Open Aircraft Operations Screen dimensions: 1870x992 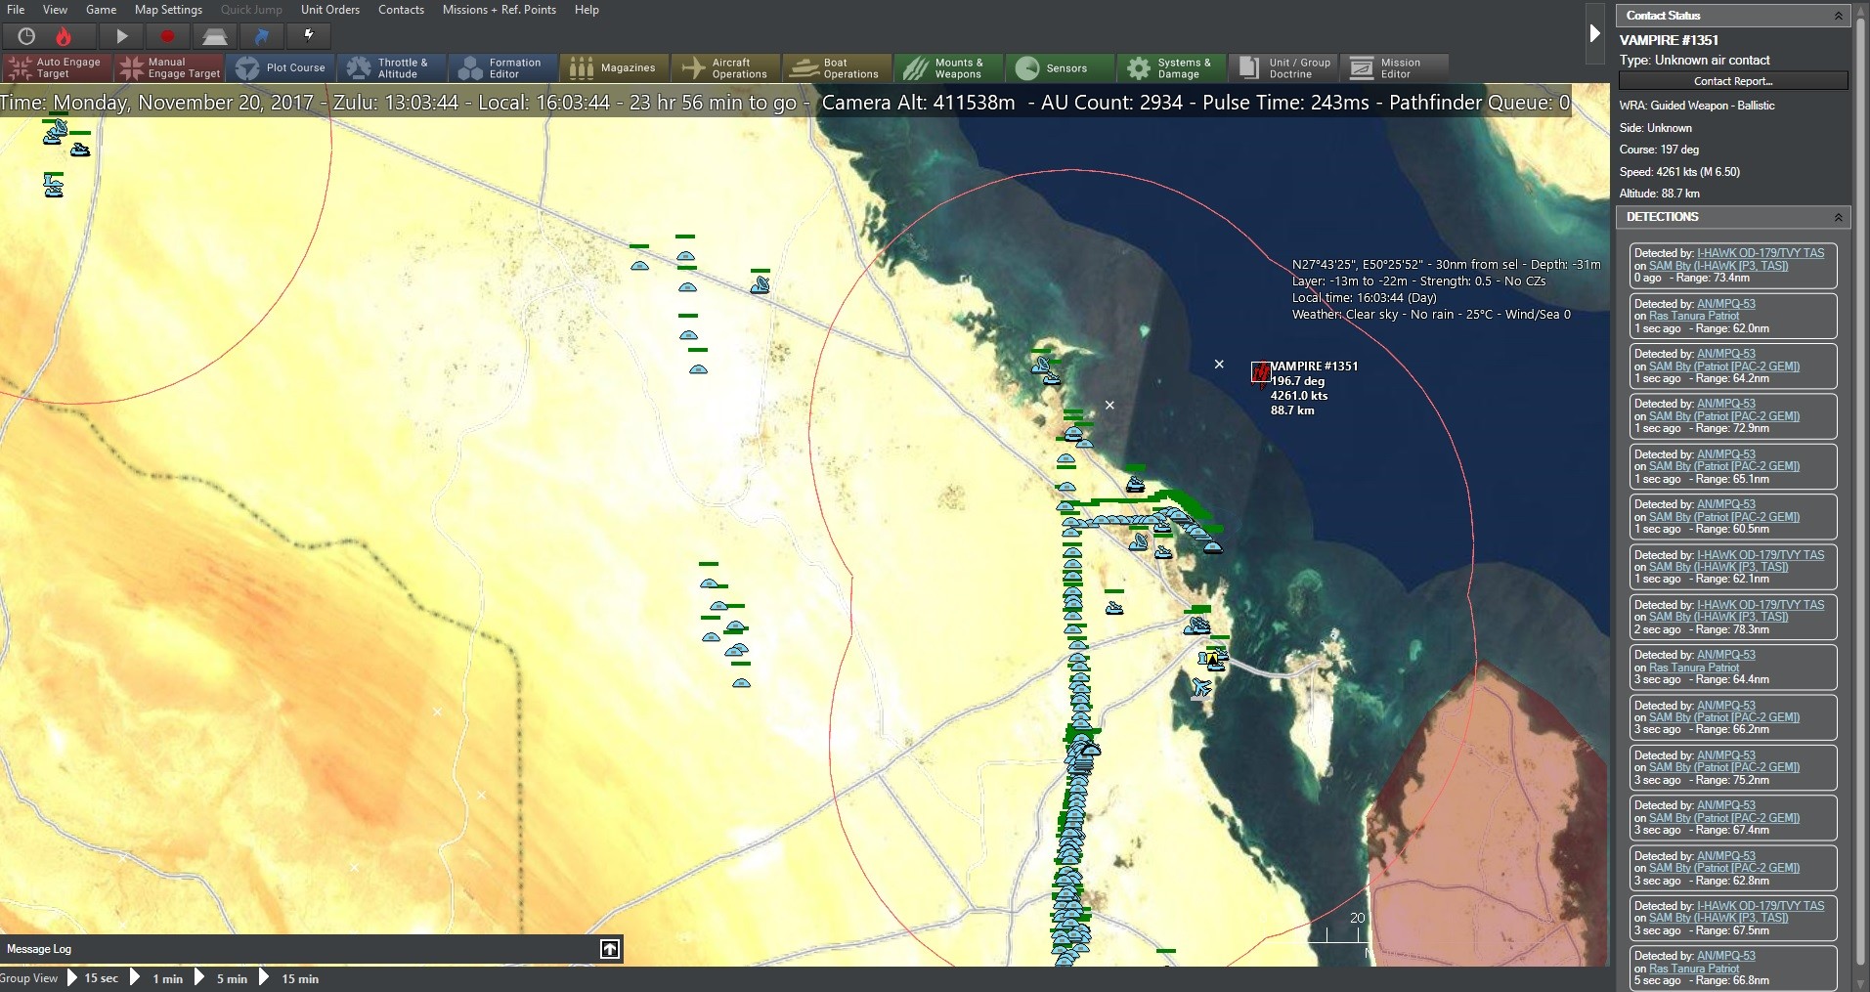coord(724,67)
